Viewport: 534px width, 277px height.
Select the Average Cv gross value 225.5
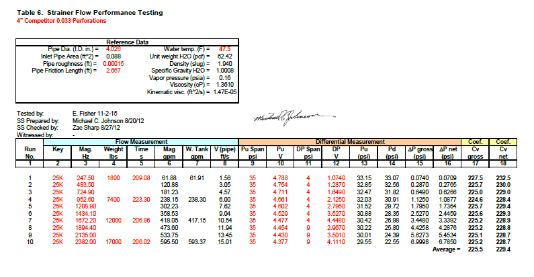tap(475, 249)
